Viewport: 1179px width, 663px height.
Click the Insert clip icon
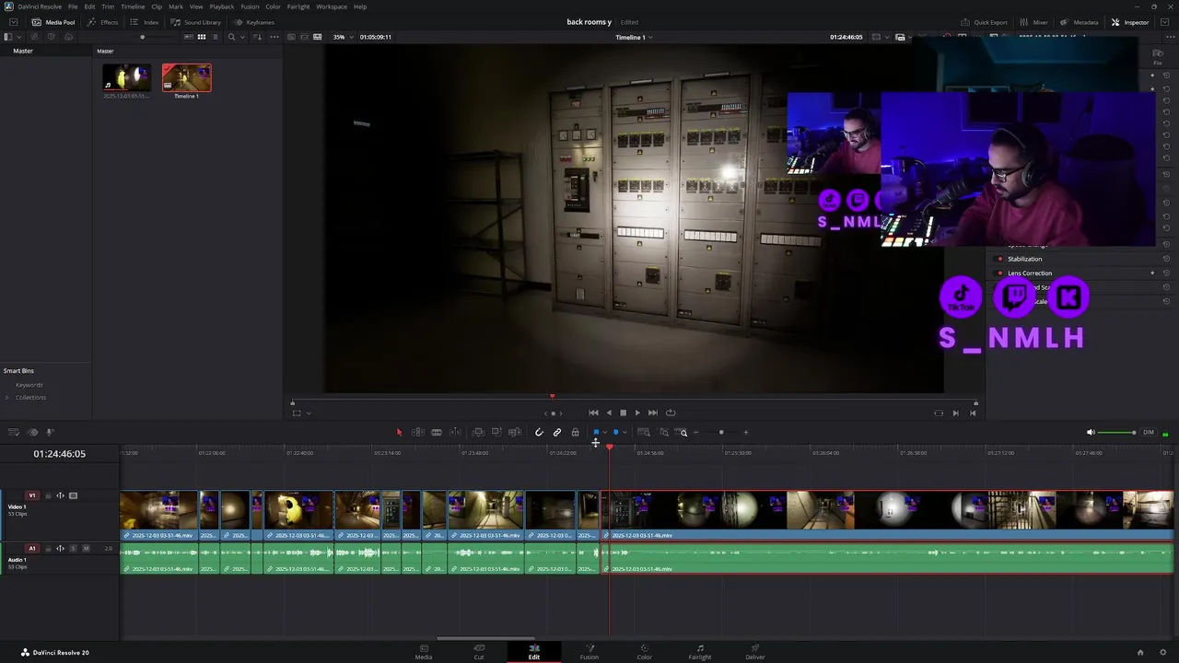(478, 432)
